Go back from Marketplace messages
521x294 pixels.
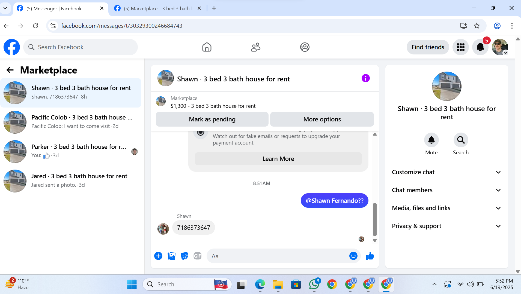10,70
